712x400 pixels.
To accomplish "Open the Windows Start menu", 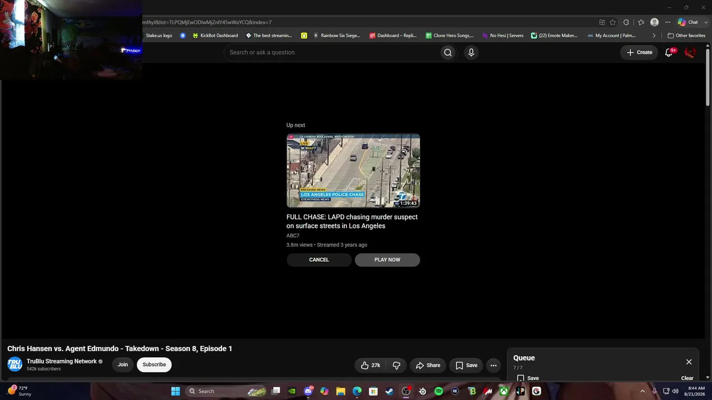I will tap(175, 391).
